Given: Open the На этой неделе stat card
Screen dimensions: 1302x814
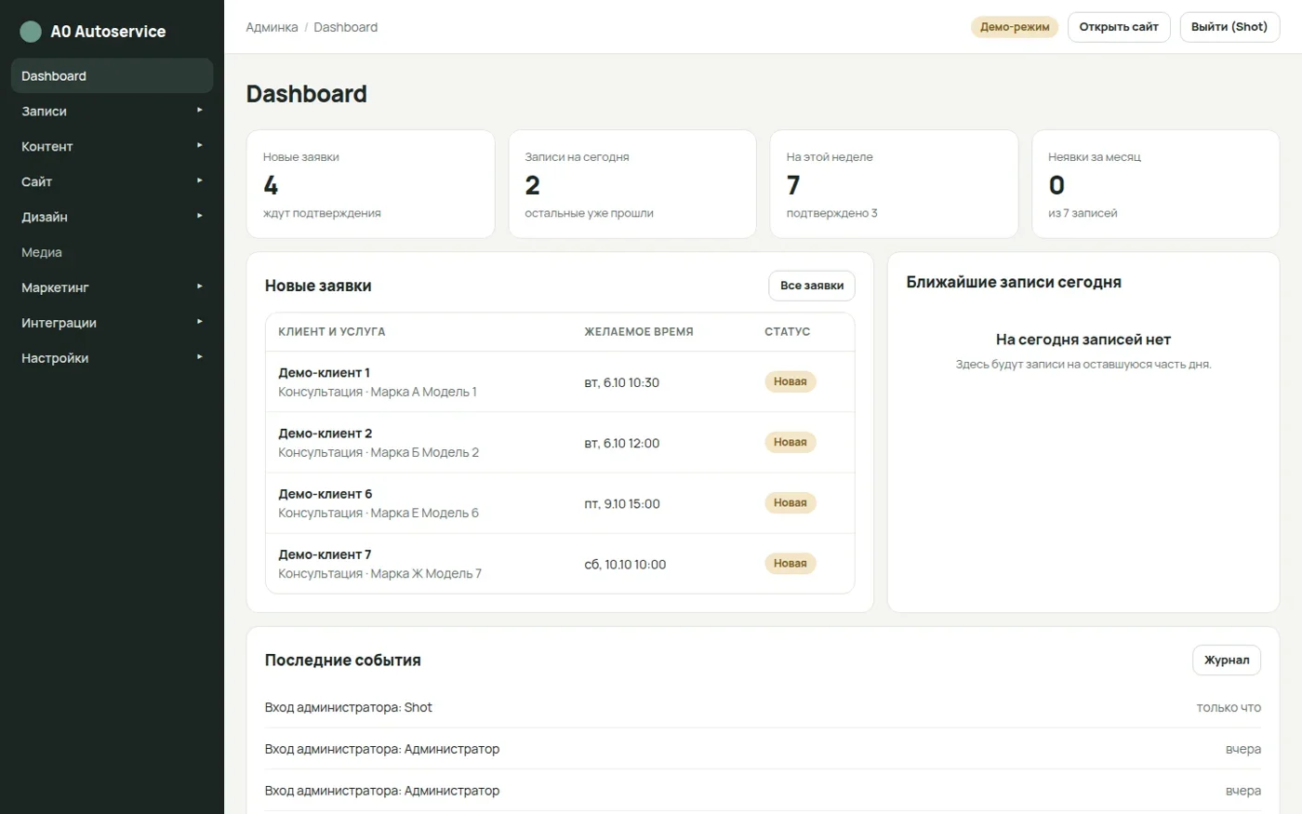Looking at the screenshot, I should tap(894, 184).
